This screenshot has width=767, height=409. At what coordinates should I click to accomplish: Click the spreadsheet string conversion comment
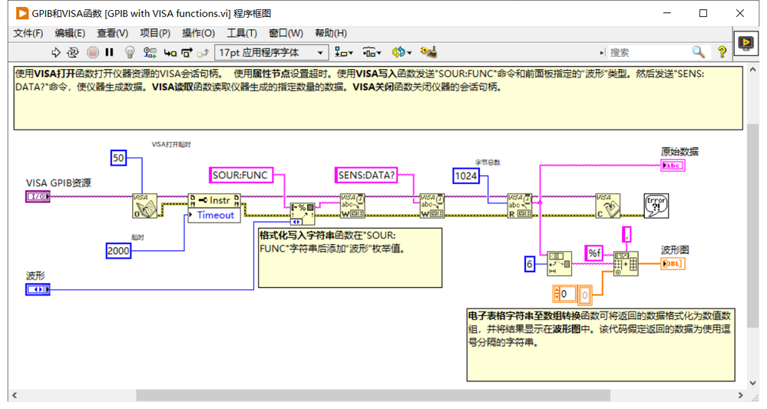click(600, 345)
